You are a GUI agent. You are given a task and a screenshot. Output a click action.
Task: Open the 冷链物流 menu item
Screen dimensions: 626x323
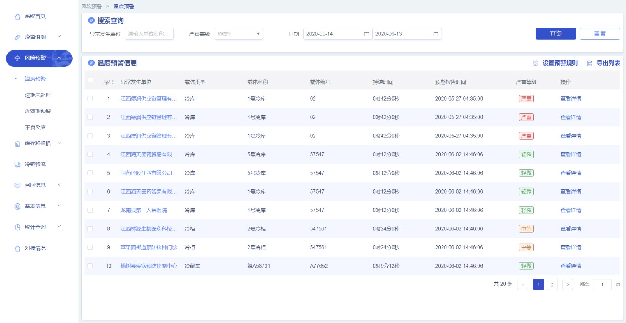coord(35,164)
